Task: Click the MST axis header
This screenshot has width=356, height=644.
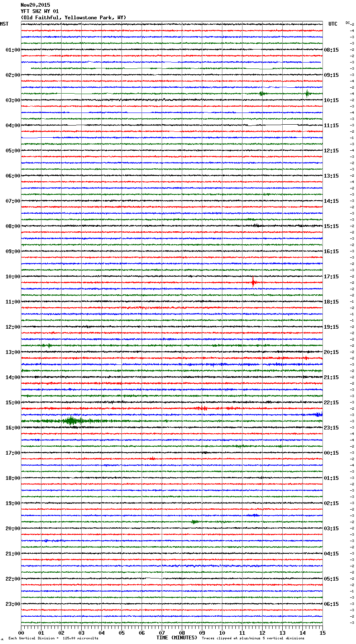Action: tap(4, 24)
